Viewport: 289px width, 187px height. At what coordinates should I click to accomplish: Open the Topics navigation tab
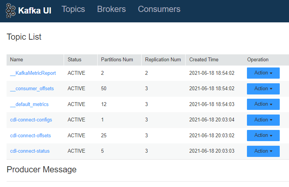click(x=73, y=9)
